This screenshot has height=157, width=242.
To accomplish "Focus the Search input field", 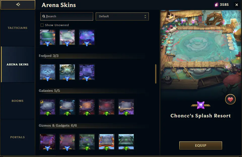I will point(67,17).
